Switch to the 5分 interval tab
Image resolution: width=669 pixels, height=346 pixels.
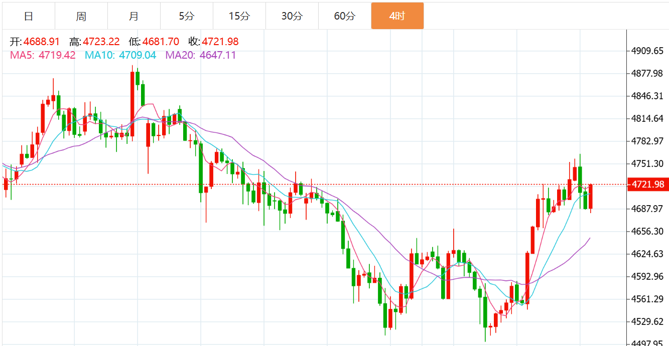[x=187, y=16]
